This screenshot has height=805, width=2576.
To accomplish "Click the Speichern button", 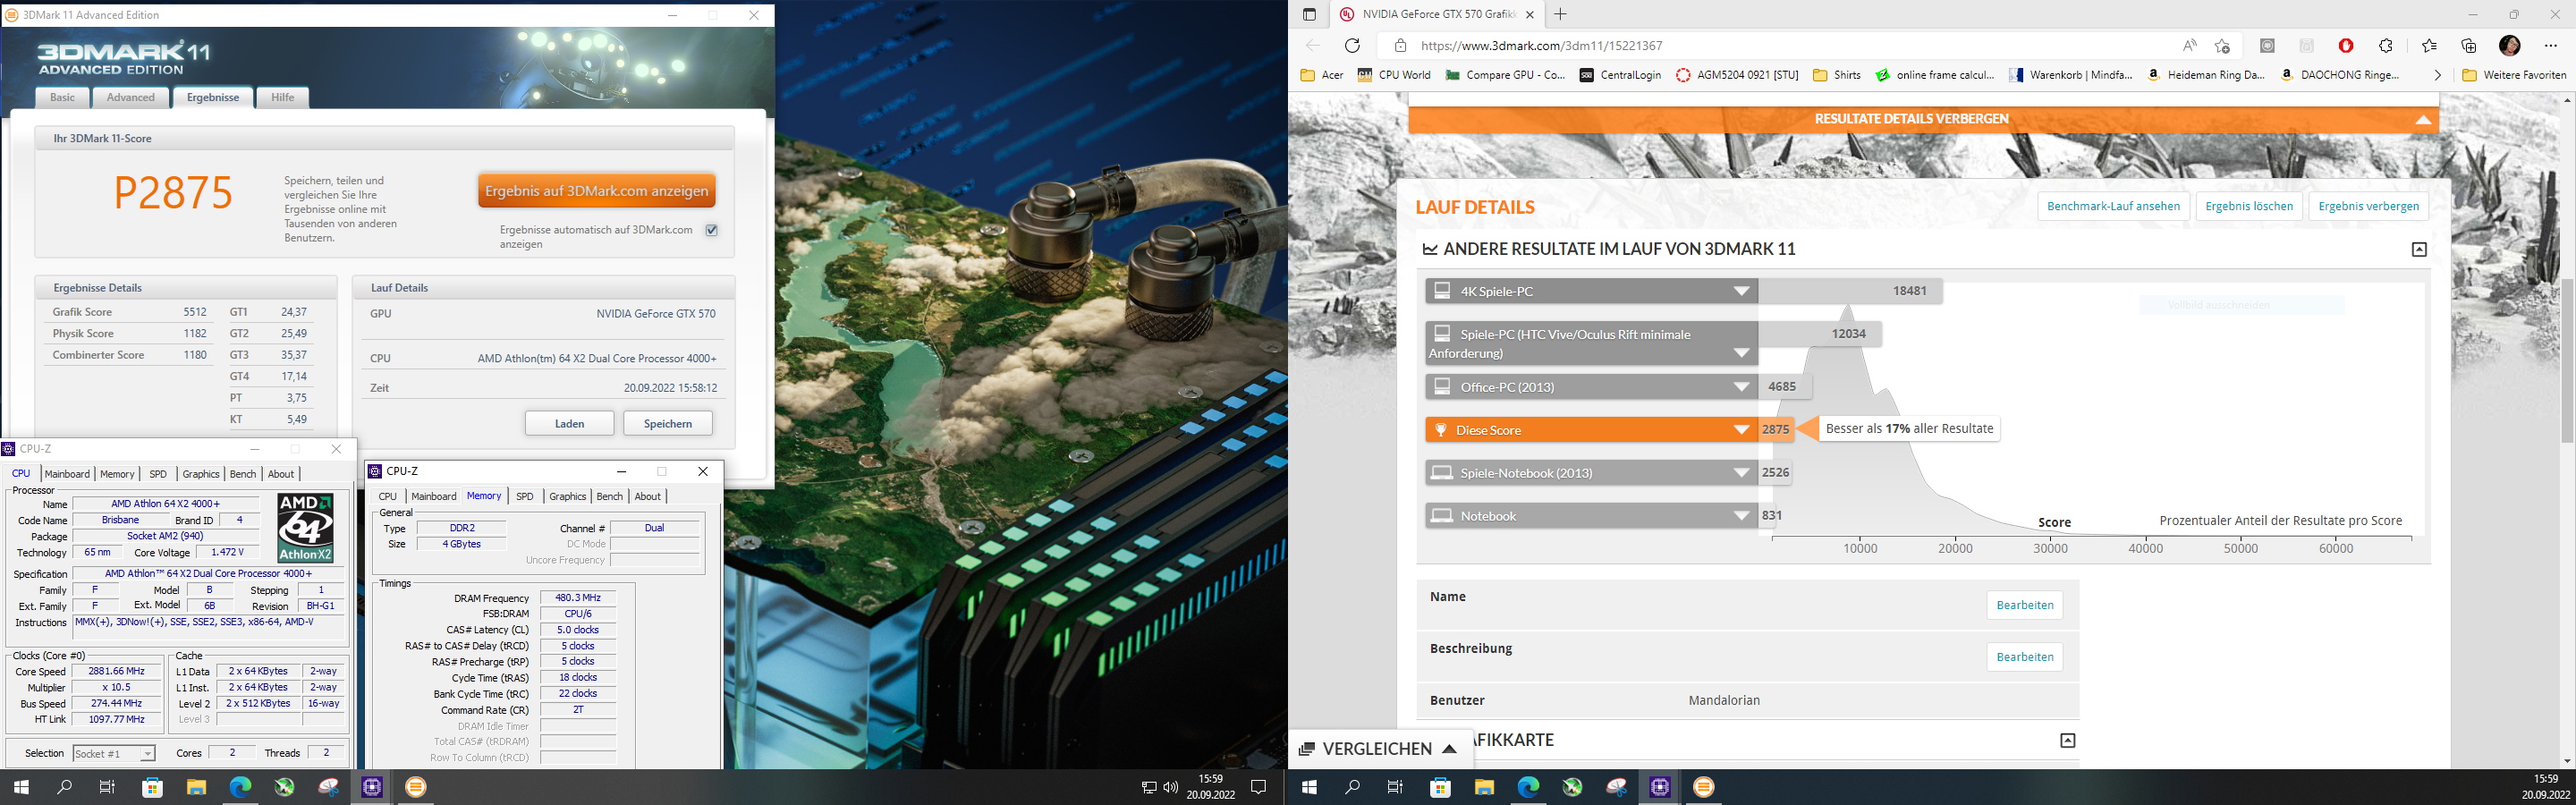I will (x=668, y=423).
